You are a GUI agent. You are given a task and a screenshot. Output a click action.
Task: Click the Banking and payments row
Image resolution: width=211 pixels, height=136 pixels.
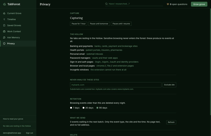pyautogui.click(x=104, y=46)
